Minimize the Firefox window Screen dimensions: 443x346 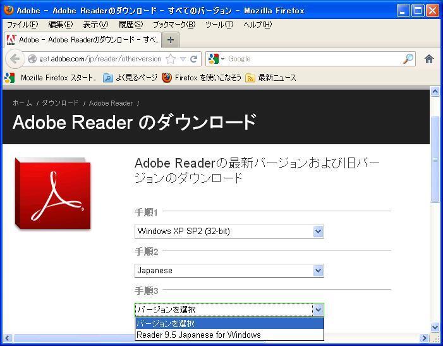coord(403,11)
